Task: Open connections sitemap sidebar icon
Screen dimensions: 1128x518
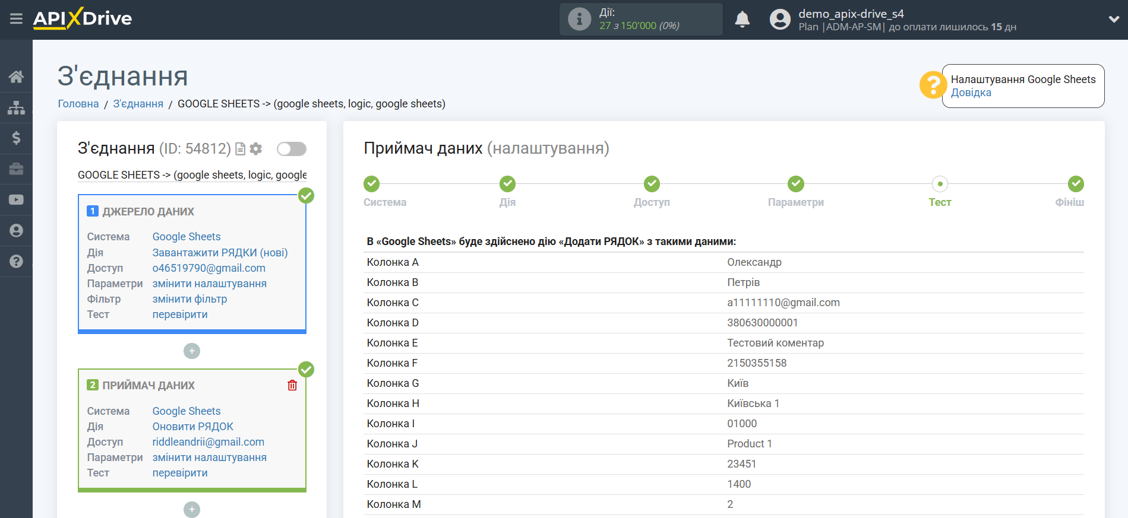Action: coord(16,107)
